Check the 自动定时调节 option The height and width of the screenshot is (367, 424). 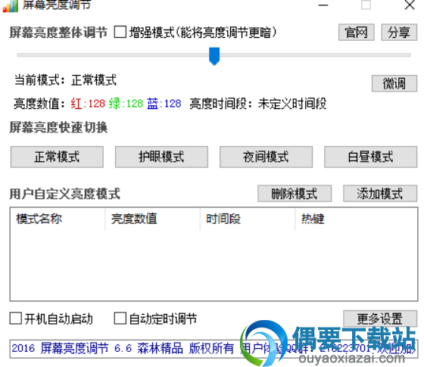coord(120,318)
